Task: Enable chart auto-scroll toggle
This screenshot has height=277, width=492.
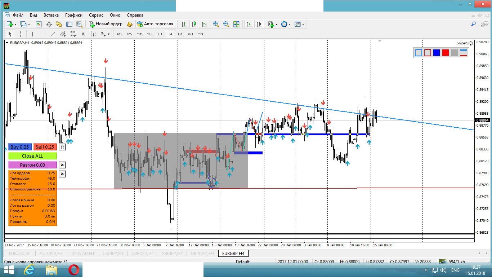Action: (x=249, y=24)
